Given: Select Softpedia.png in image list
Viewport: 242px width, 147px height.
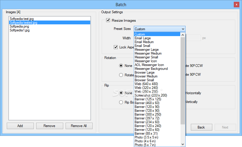Looking at the screenshot, I should tap(49, 26).
